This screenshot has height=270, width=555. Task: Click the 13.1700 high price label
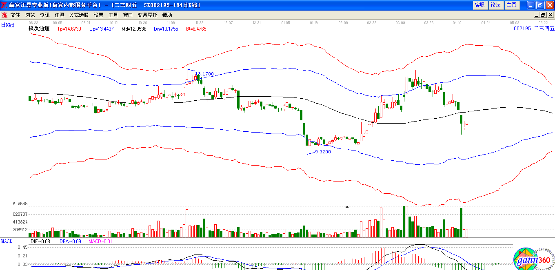click(x=204, y=74)
